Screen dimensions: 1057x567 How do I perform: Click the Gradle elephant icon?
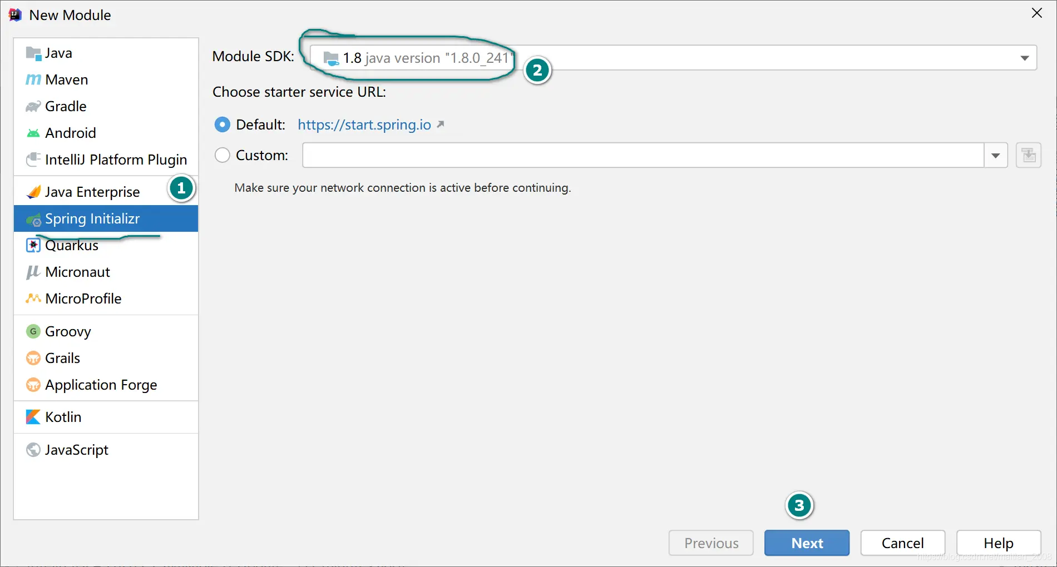[x=33, y=107]
